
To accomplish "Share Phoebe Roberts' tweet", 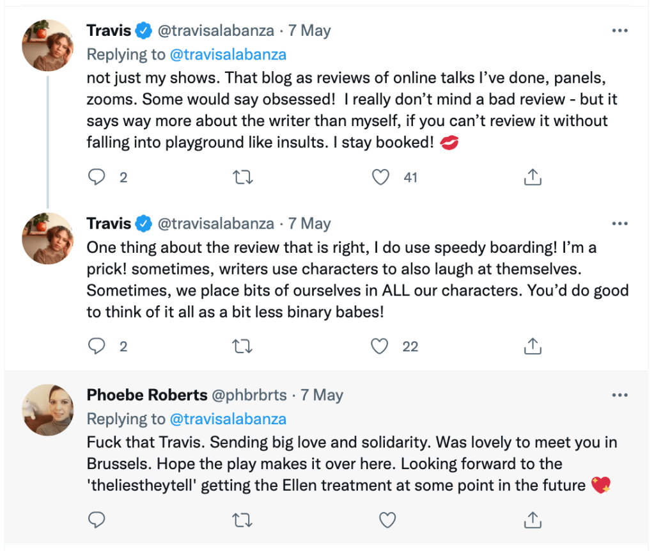I will (x=533, y=519).
